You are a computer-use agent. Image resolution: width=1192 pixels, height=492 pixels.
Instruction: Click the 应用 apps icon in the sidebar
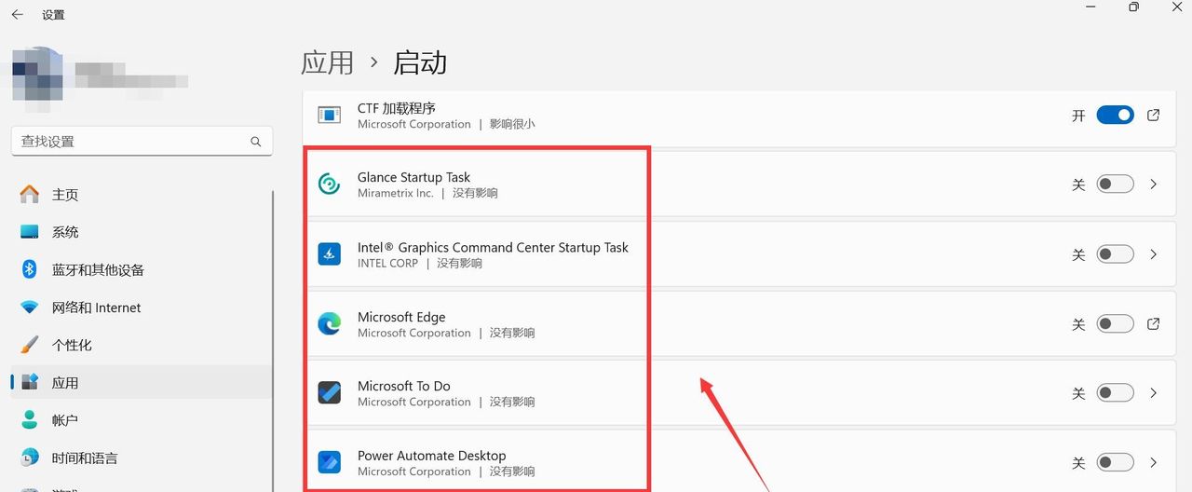click(x=30, y=382)
